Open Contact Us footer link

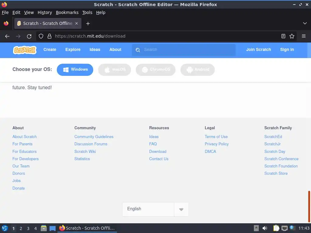pyautogui.click(x=159, y=159)
